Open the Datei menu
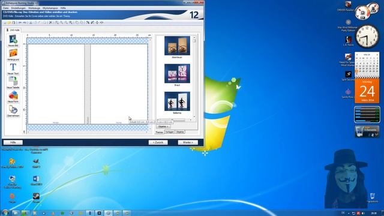The image size is (384, 216). [x=6, y=8]
